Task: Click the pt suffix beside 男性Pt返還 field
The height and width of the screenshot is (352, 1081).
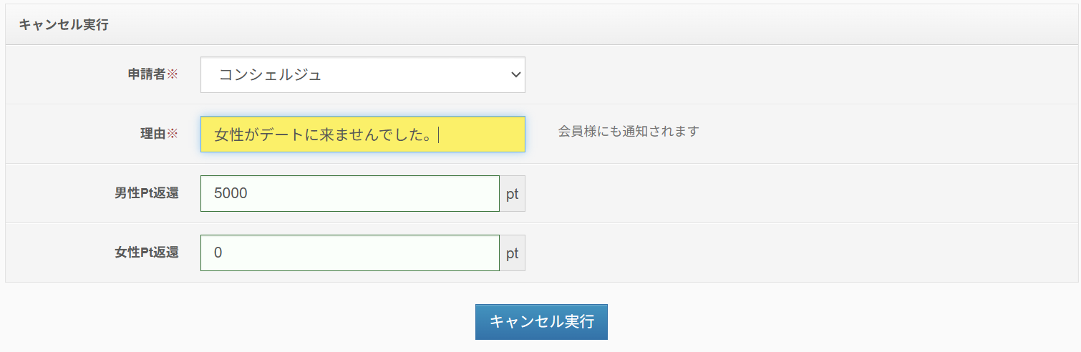Action: [512, 194]
